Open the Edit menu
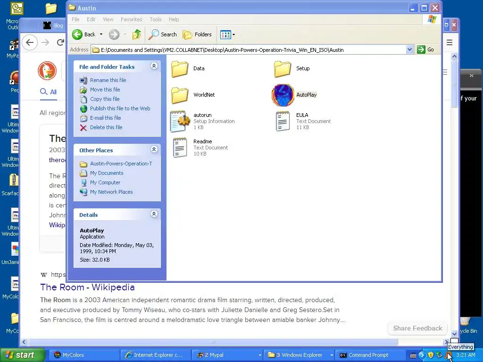 click(91, 19)
